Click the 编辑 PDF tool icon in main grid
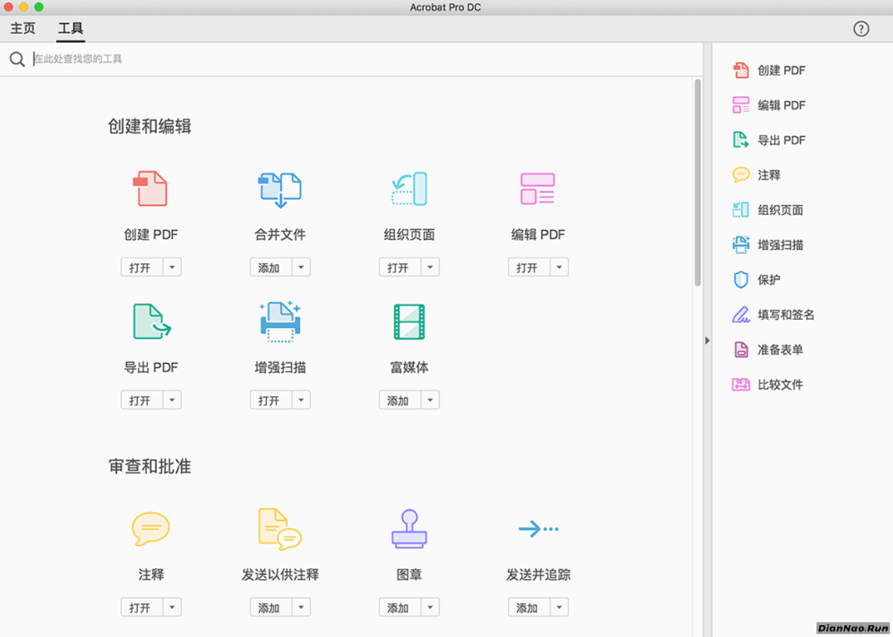 pyautogui.click(x=538, y=189)
